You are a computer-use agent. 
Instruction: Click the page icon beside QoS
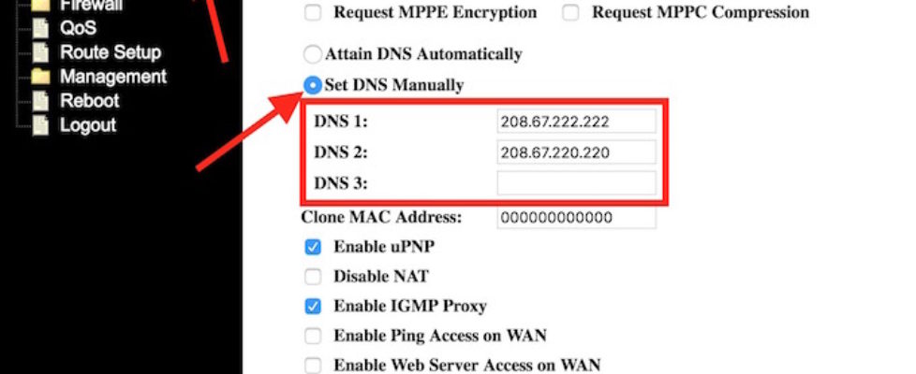tap(40, 28)
